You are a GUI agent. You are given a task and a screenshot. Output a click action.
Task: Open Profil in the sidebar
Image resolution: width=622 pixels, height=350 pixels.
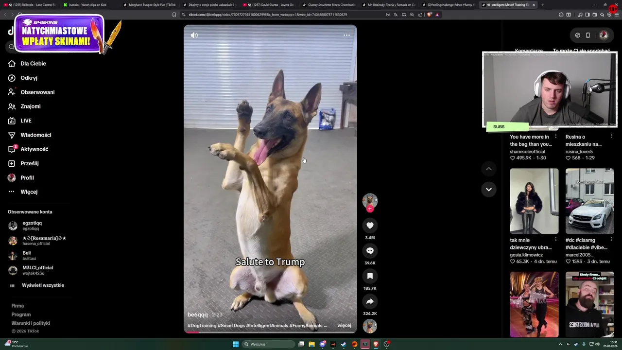[x=27, y=178]
